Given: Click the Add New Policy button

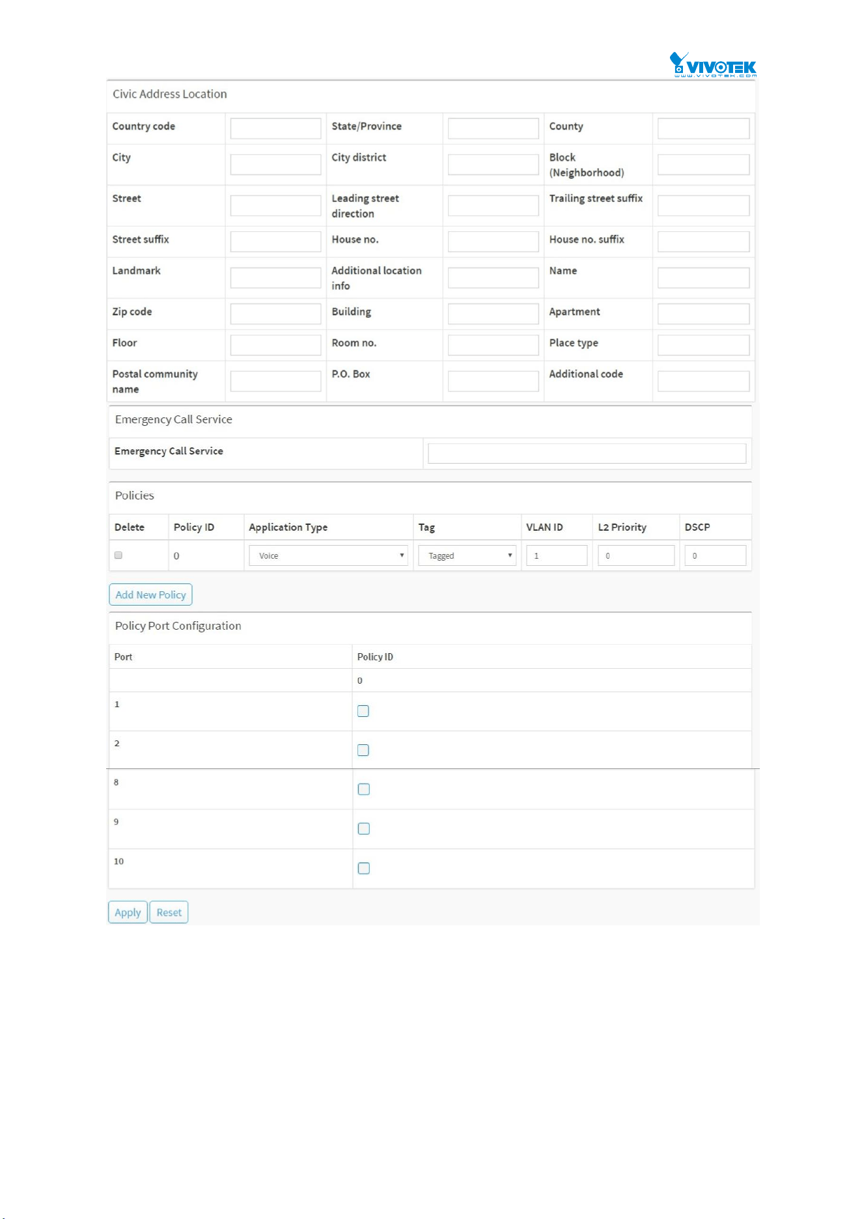Looking at the screenshot, I should click(150, 595).
